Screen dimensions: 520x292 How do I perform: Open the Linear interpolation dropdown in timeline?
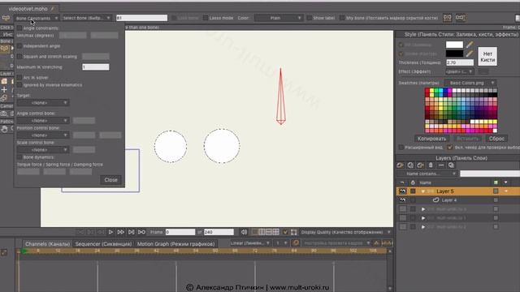coord(250,243)
